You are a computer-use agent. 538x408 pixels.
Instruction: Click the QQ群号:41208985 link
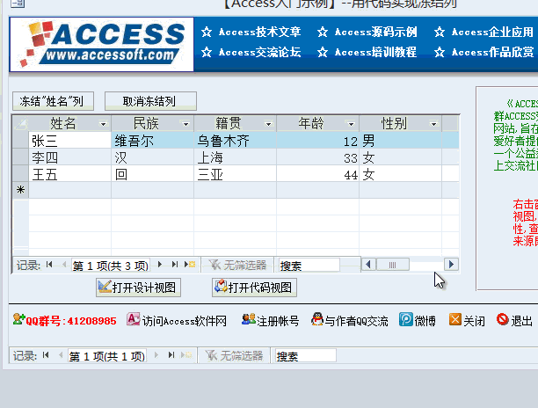pyautogui.click(x=65, y=321)
